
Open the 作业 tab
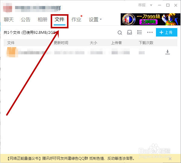[x=76, y=19]
